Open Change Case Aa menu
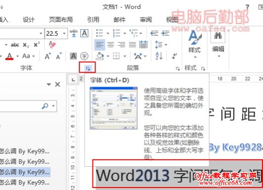The height and width of the screenshot is (190, 263). pos(29,56)
